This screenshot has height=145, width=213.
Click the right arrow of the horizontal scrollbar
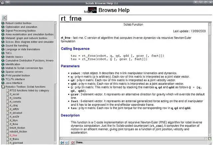(206, 139)
